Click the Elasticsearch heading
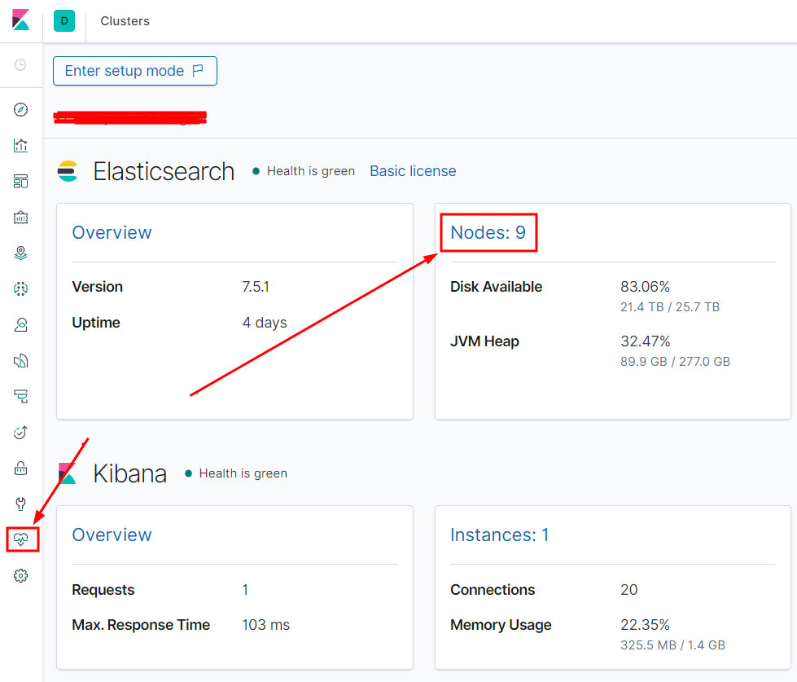Viewport: 797px width, 682px height. [x=164, y=171]
